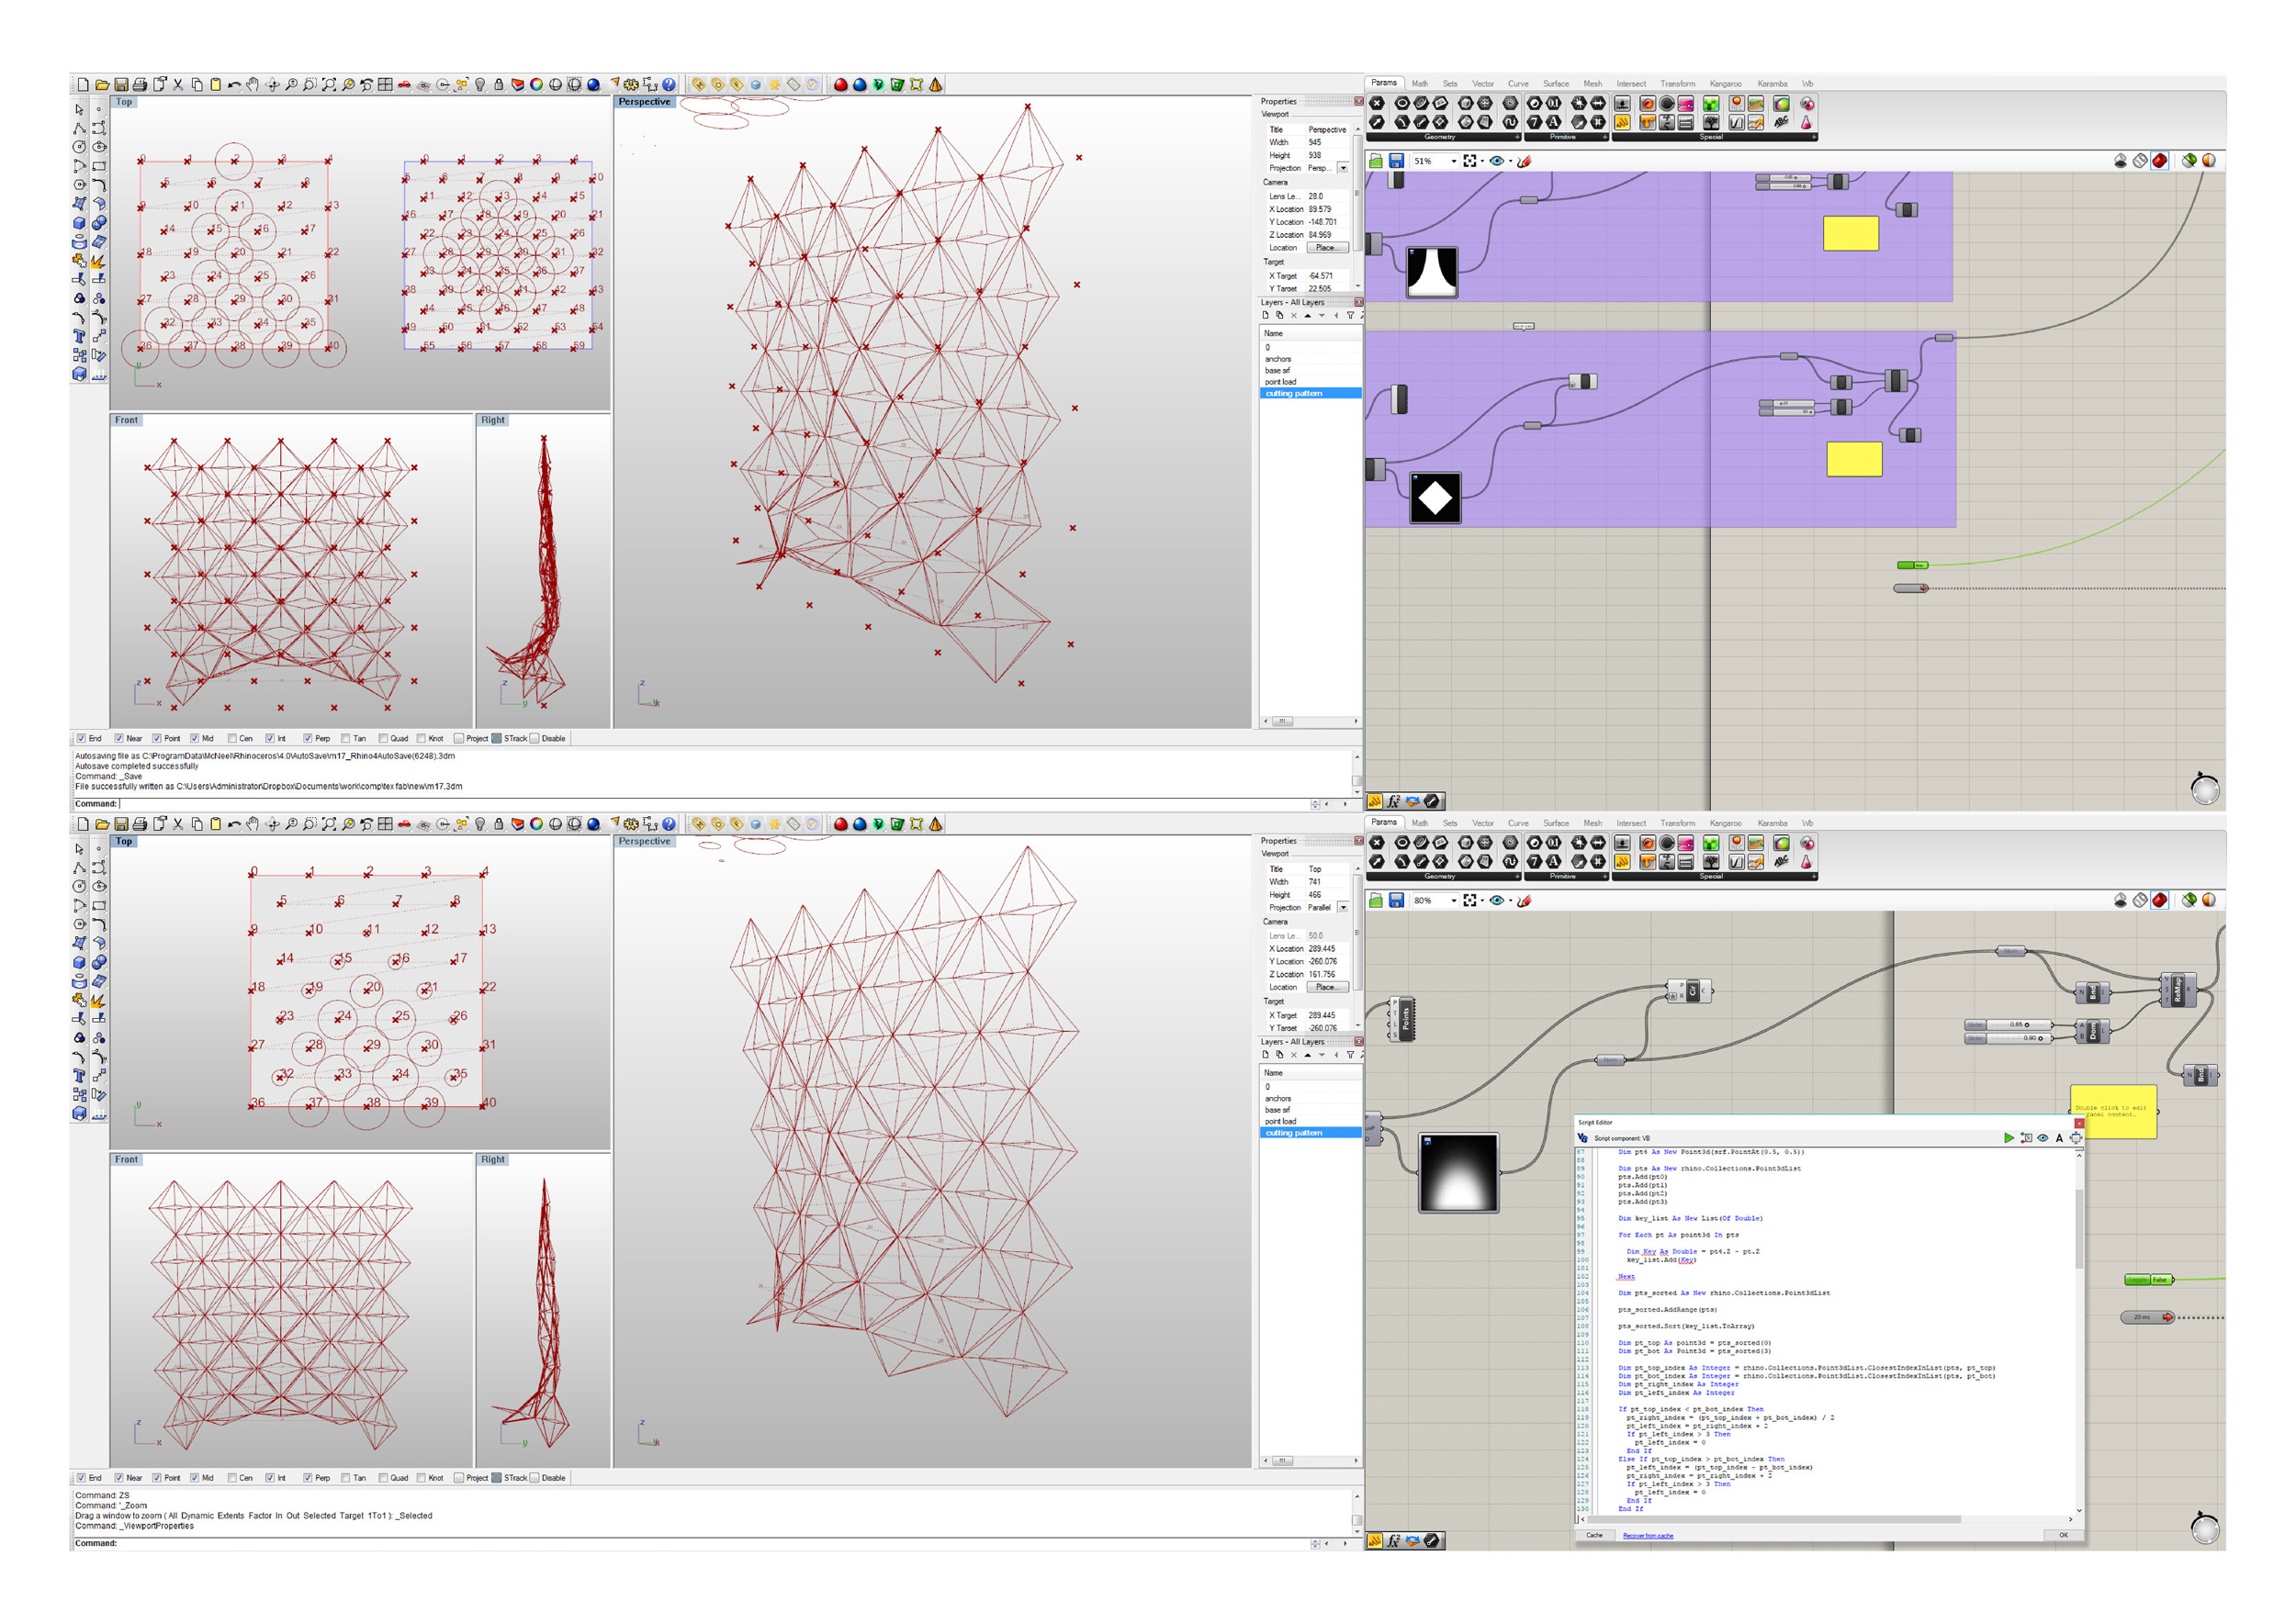Click Place button in upper Properties panel
This screenshot has height=1623, width=2296.
pos(1327,248)
